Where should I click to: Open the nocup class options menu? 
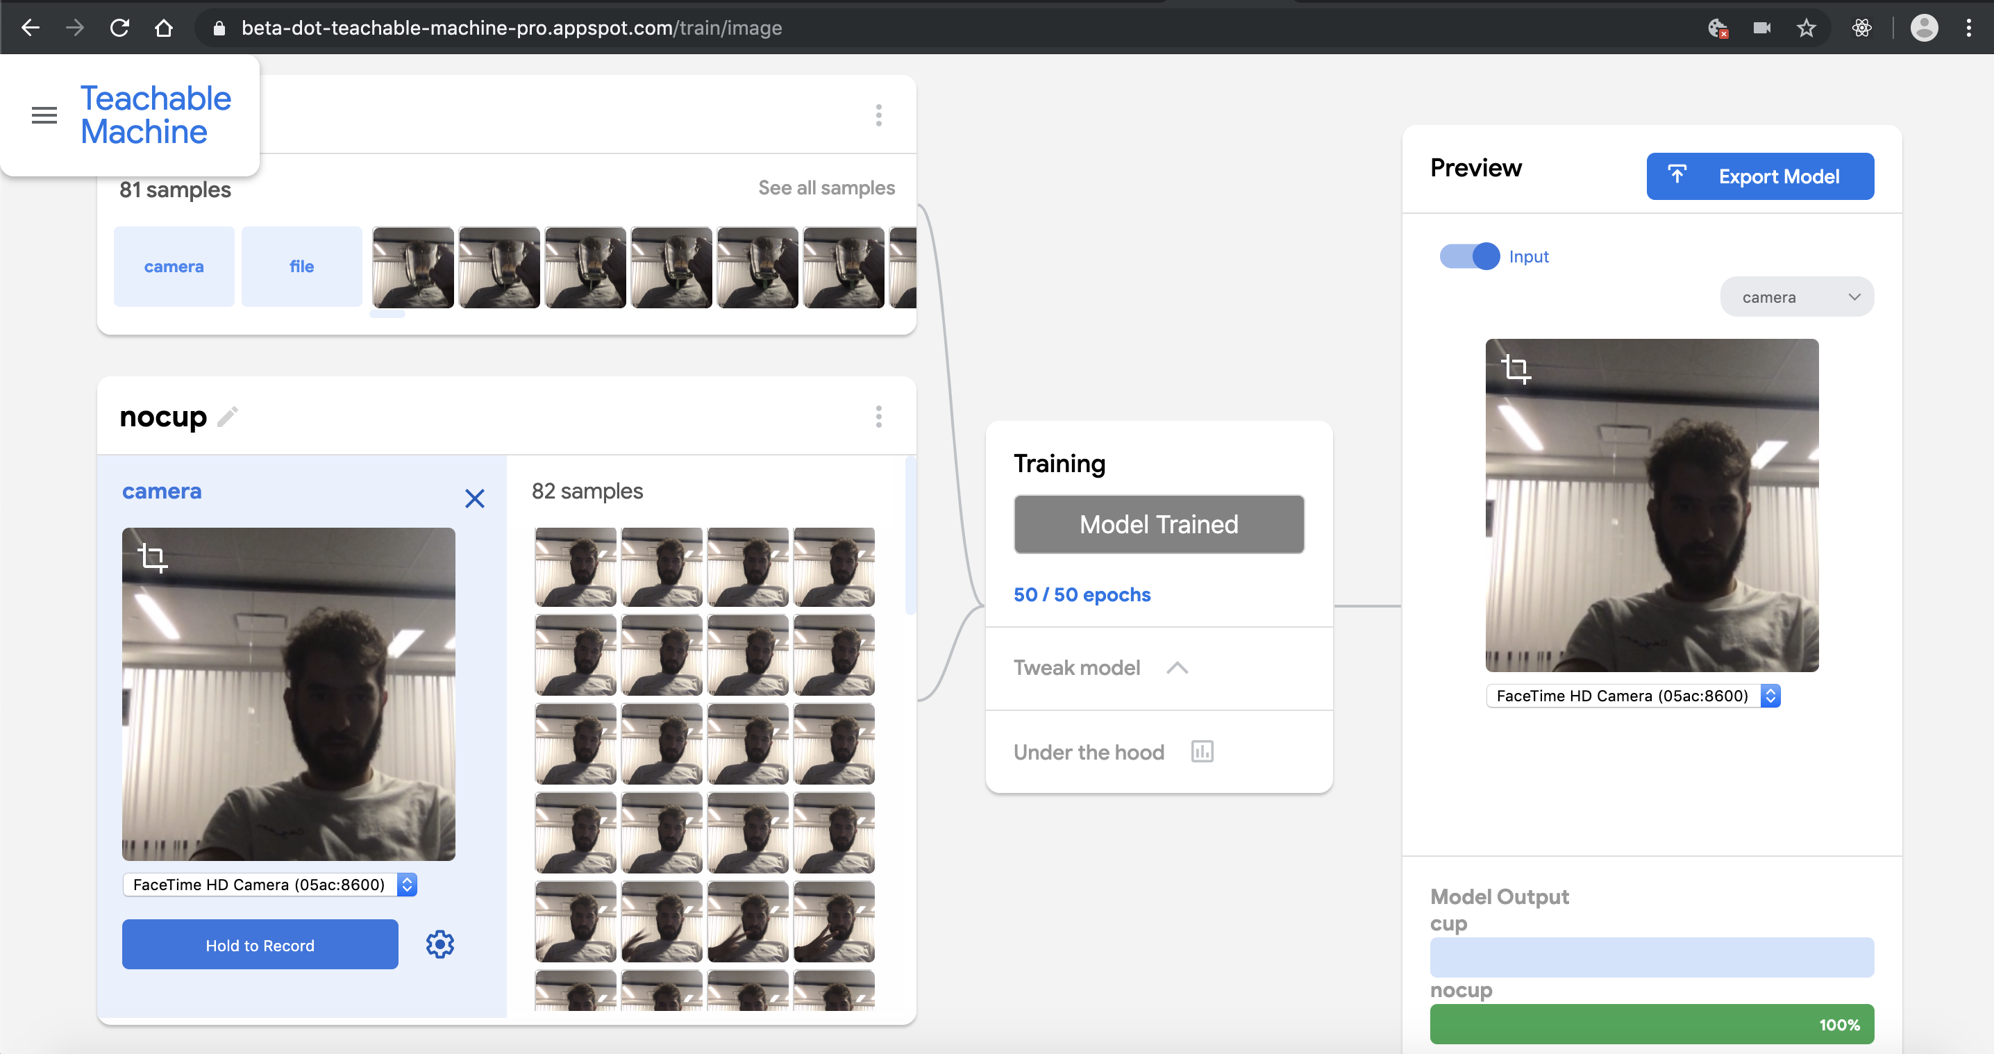tap(878, 417)
